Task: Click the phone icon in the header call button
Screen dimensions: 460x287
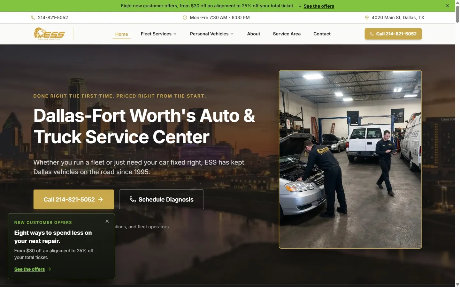Action: click(x=372, y=34)
